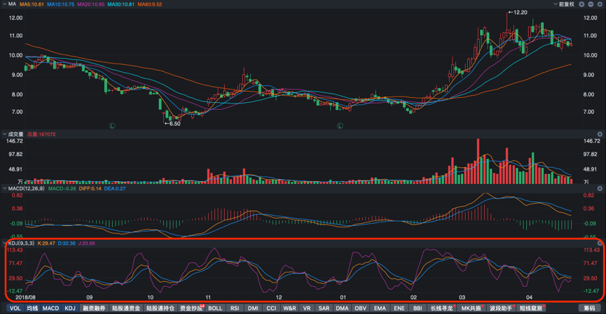Collapse the MA main chart panel
The image size is (606, 314).
(5, 4)
